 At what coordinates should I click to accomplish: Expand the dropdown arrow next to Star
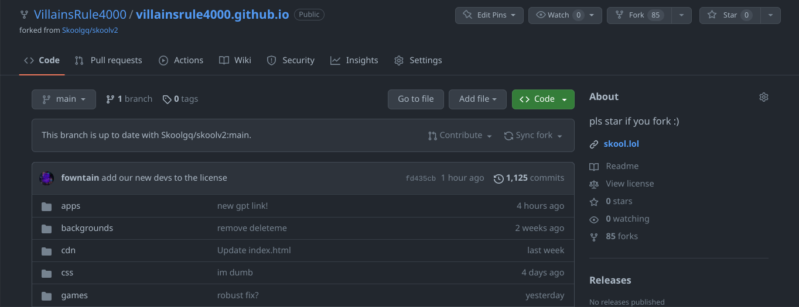[x=770, y=15]
